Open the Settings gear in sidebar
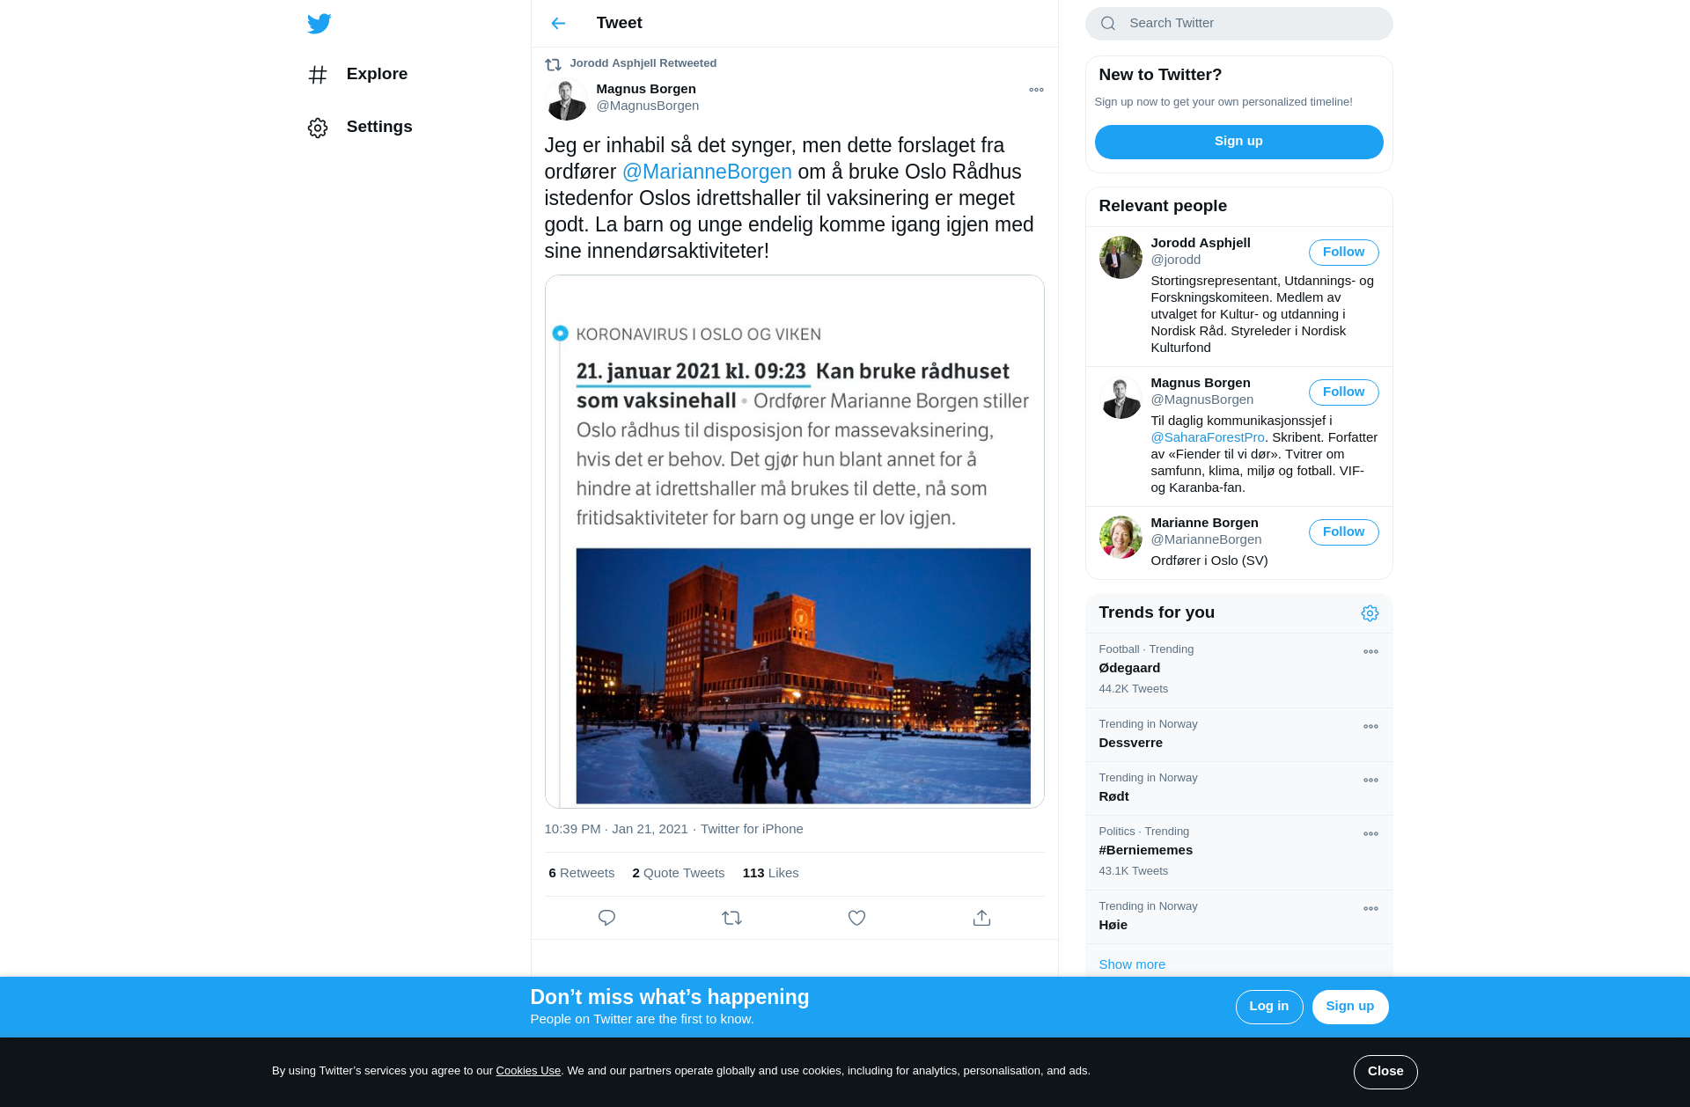This screenshot has height=1107, width=1690. [318, 128]
